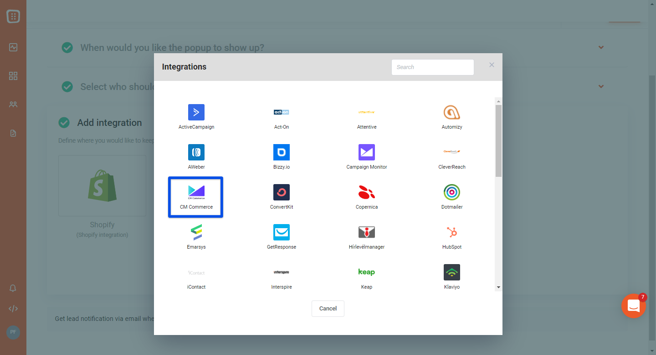Screen dimensions: 656x355
Task: Choose the iContact integration logo
Action: (196, 273)
